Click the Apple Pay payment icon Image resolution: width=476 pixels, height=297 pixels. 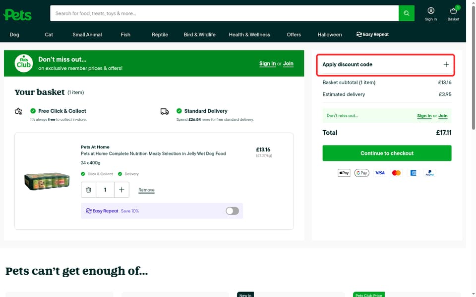[x=344, y=173]
